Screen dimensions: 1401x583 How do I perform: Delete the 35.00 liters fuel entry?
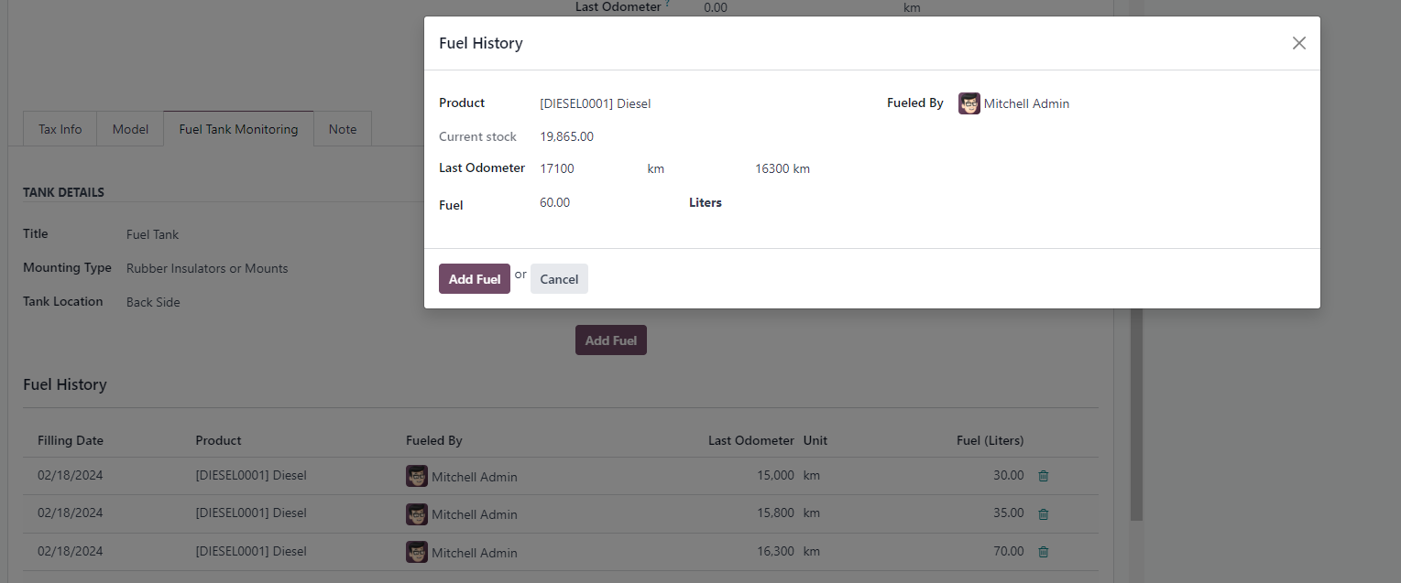[x=1043, y=514]
